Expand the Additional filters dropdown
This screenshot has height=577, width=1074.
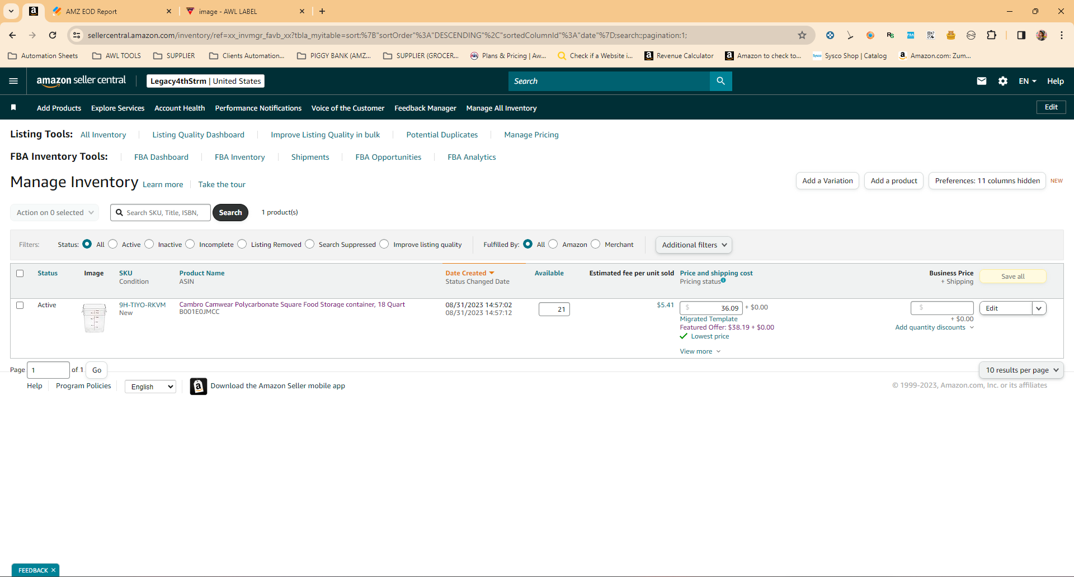pos(694,245)
